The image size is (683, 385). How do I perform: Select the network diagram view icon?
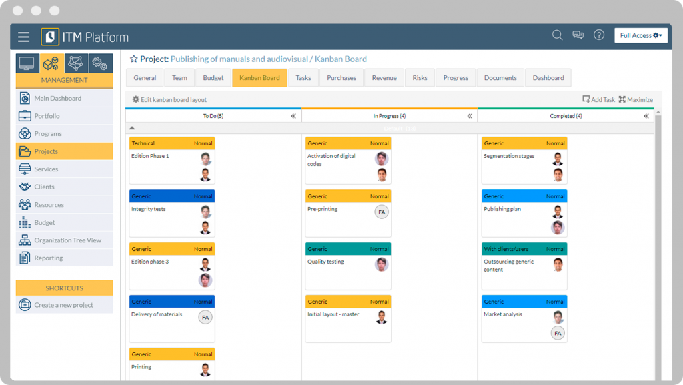tap(75, 63)
